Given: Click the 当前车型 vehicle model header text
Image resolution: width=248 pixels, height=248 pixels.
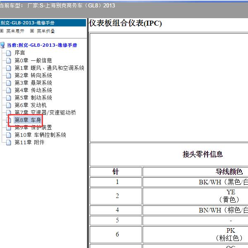Looking at the screenshot, I should 57,6.
